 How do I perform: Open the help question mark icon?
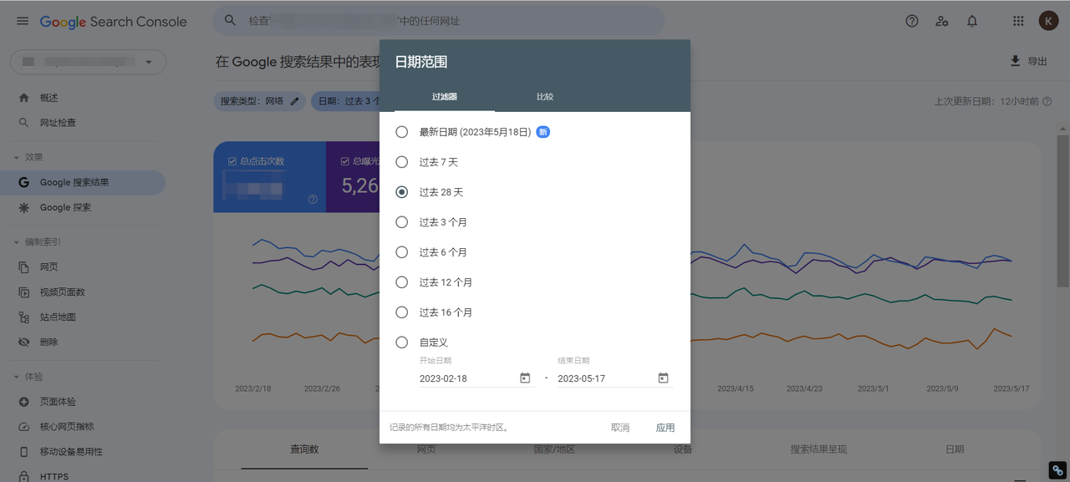[x=912, y=21]
